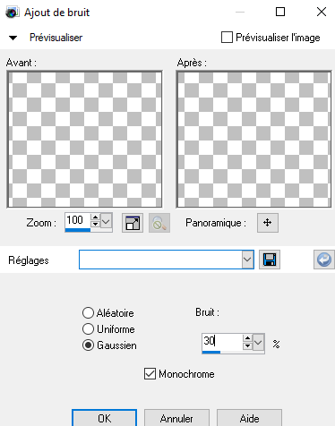The width and height of the screenshot is (335, 426).
Task: Click the blue Bruit slider bar
Action: 211,353
